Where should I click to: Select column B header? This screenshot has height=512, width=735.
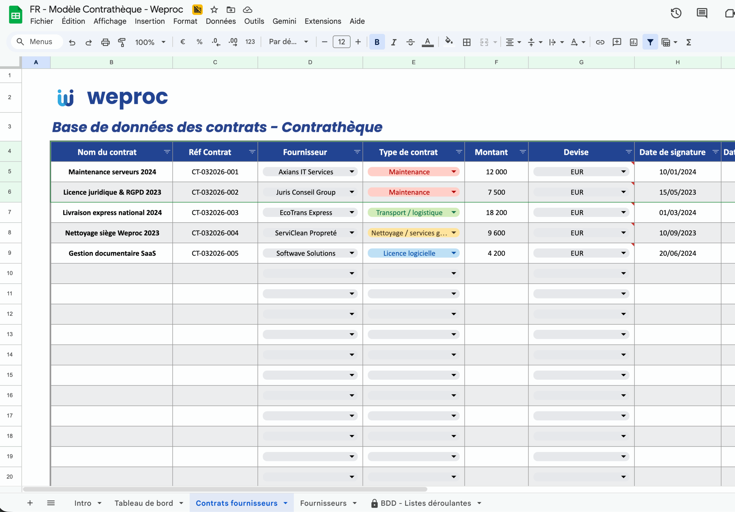111,62
